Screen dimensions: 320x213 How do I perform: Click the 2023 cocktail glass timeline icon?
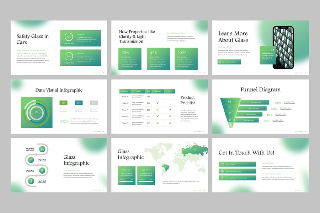tap(31, 160)
